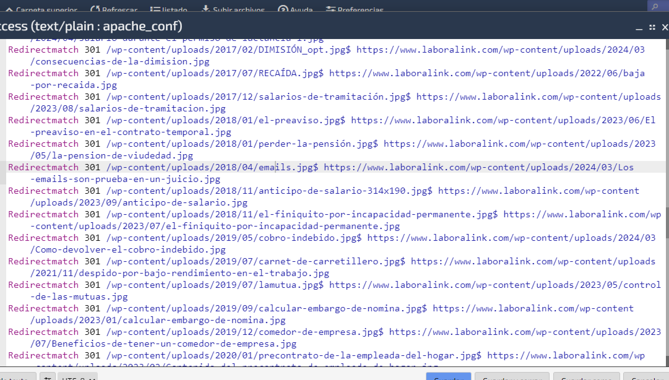The height and width of the screenshot is (380, 669).
Task: Click the DIMISIÓN_opt.jpg$ path text
Action: (x=229, y=50)
